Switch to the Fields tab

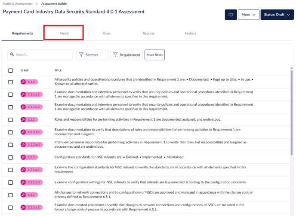tap(64, 33)
